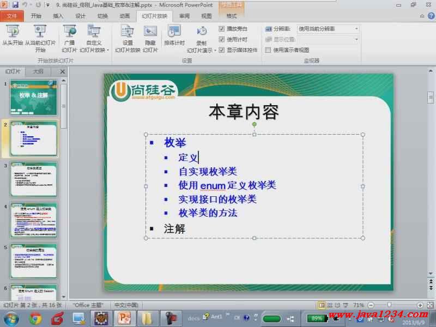Open Set Up Slide Show (设置幻灯片放映)
The image size is (436, 327).
click(x=128, y=38)
